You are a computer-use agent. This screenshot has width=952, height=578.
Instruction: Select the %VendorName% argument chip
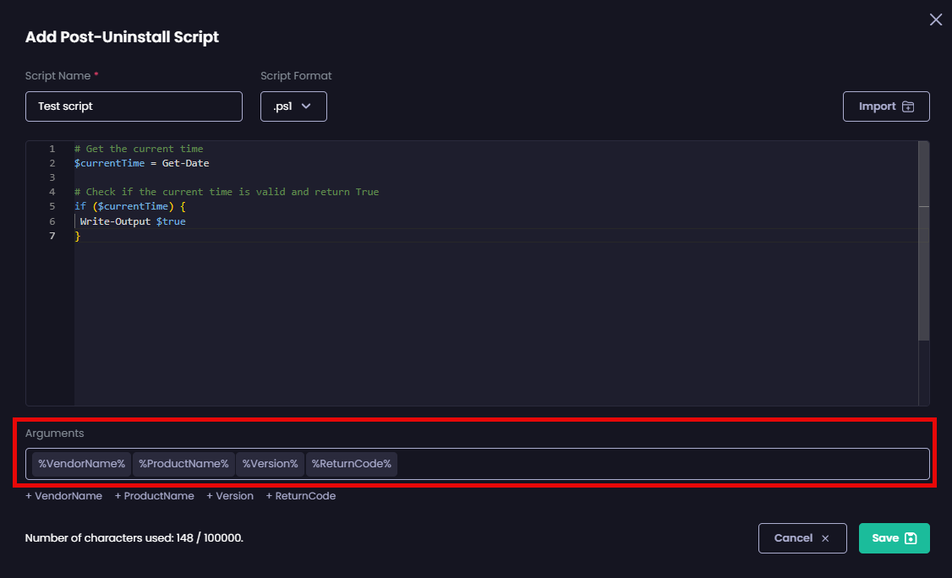pyautogui.click(x=80, y=463)
